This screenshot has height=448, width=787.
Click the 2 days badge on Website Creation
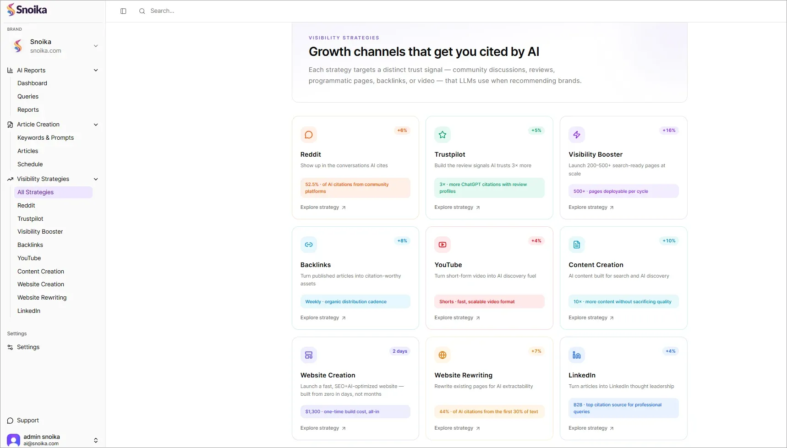tap(400, 351)
